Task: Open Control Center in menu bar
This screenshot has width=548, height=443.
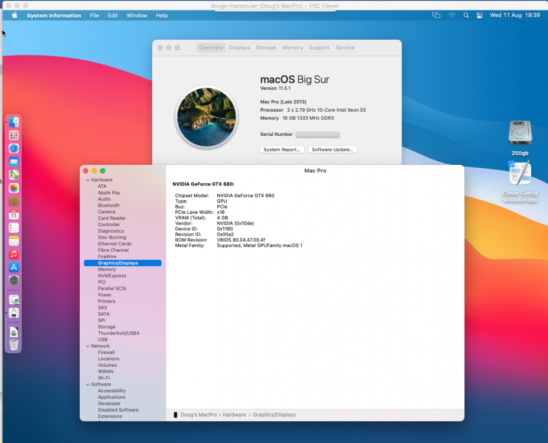Action: click(x=480, y=15)
